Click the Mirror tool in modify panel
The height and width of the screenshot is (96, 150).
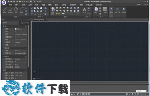tap(38, 11)
